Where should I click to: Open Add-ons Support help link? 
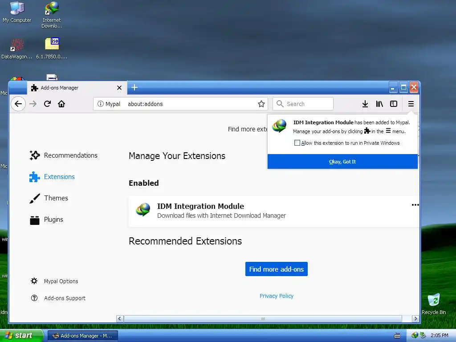pyautogui.click(x=58, y=298)
